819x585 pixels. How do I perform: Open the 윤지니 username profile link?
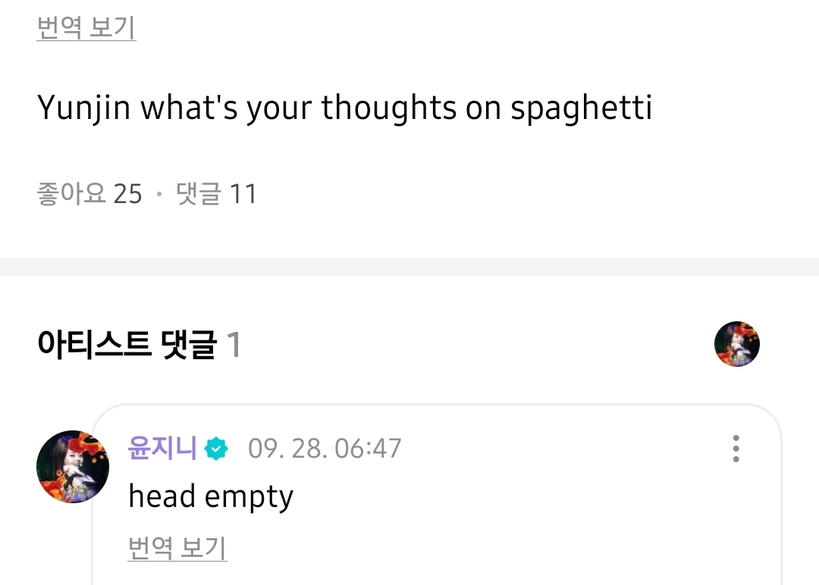[162, 448]
